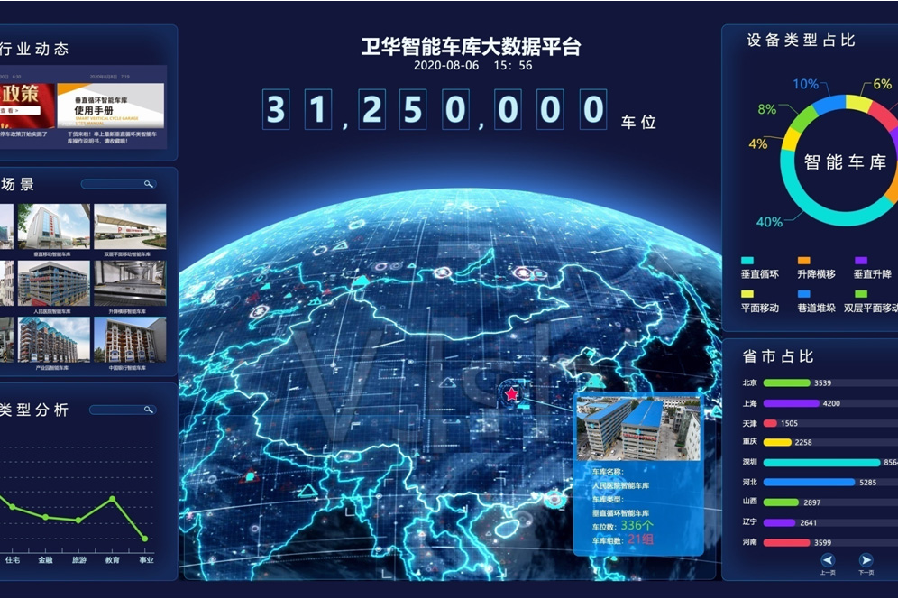Click search magnifier in 类型分析 panel
Screen dimensions: 898x599
(x=149, y=410)
